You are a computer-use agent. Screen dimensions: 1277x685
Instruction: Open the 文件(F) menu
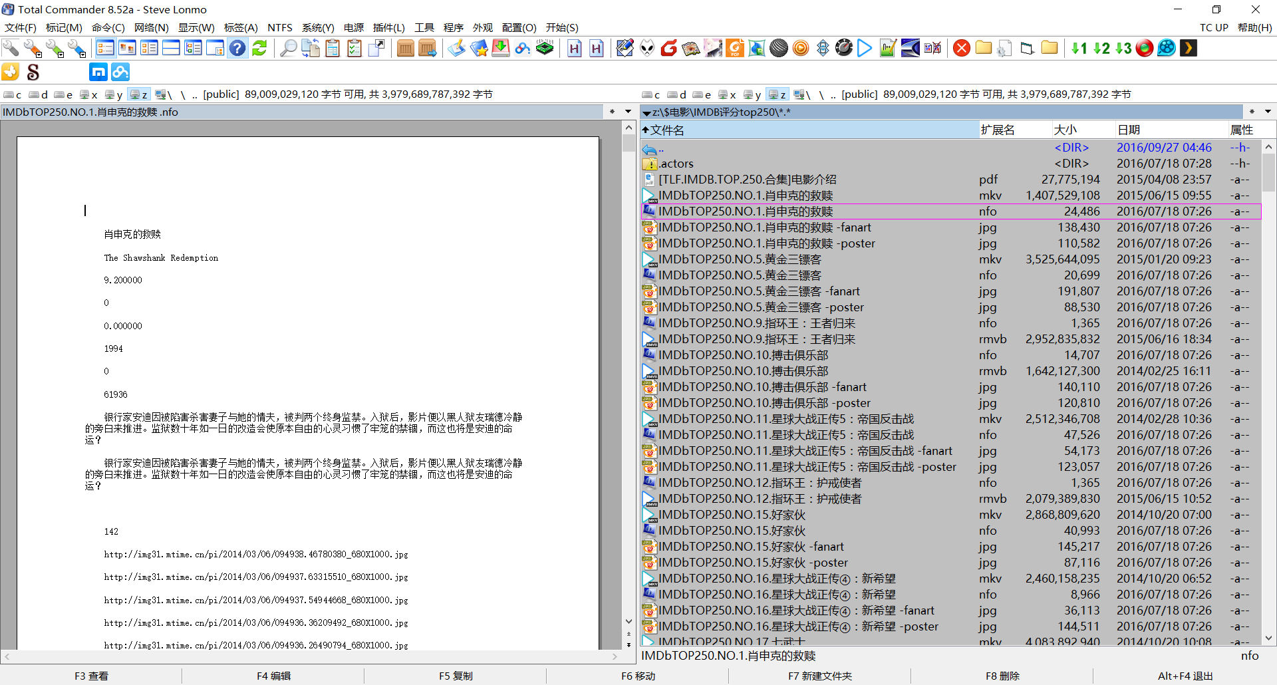[21, 27]
